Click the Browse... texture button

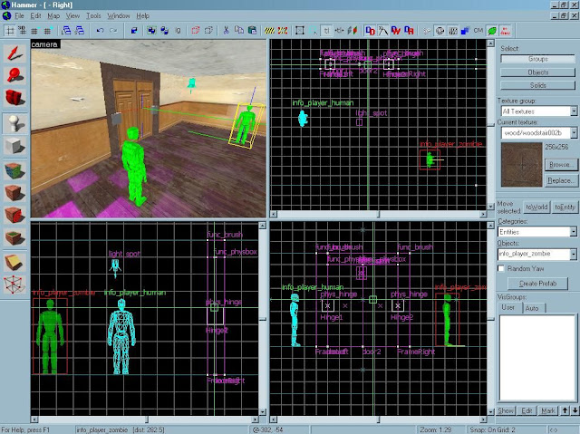coord(561,165)
